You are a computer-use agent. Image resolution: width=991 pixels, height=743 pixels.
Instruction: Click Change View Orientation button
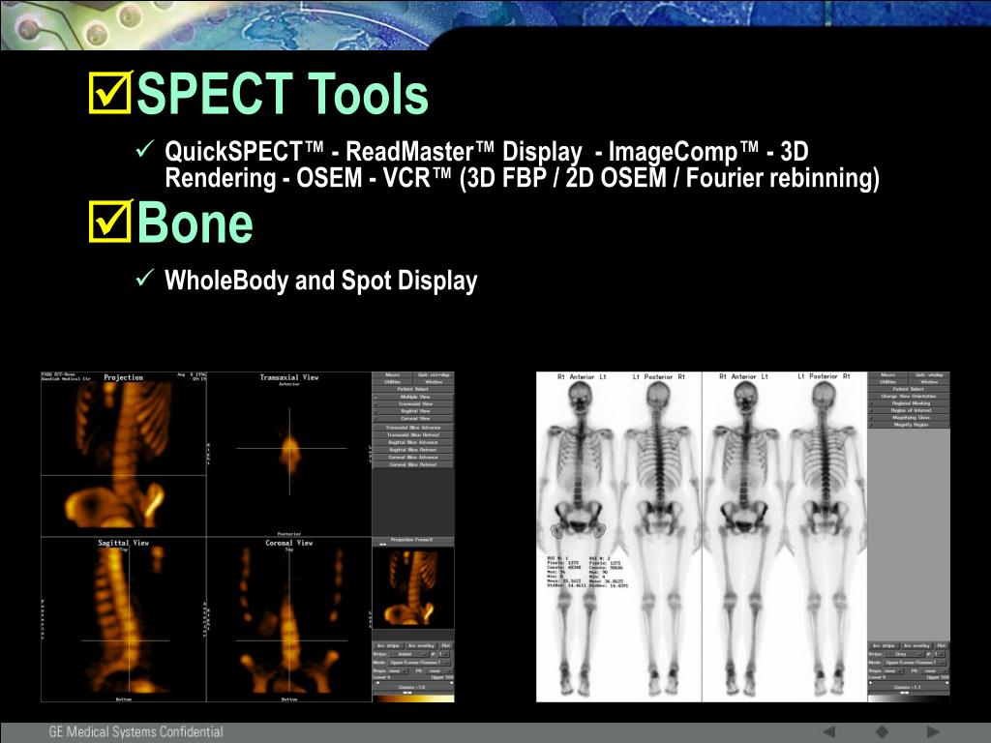coord(909,396)
